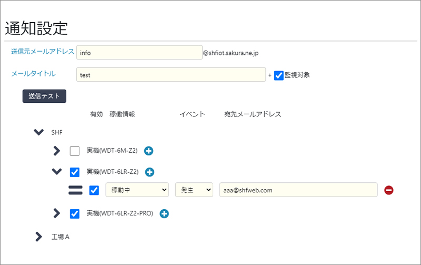
Task: Add notification row for 実機(WDT-6M-Z2)
Action: 148,151
